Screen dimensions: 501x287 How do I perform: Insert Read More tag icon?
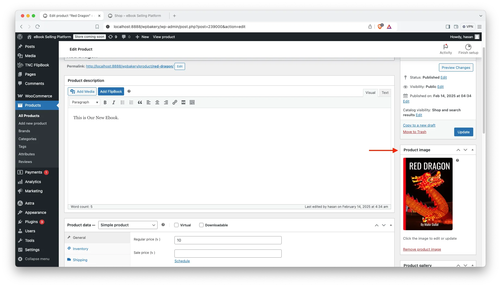[x=183, y=102]
